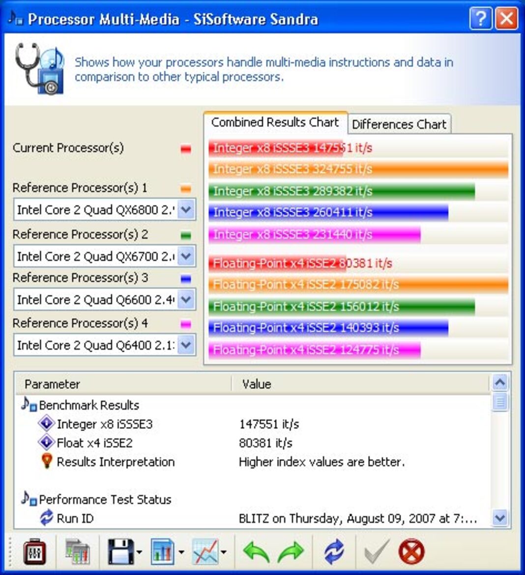
Task: Open the Reference Processor 1 dropdown (QX6800)
Action: coord(186,209)
